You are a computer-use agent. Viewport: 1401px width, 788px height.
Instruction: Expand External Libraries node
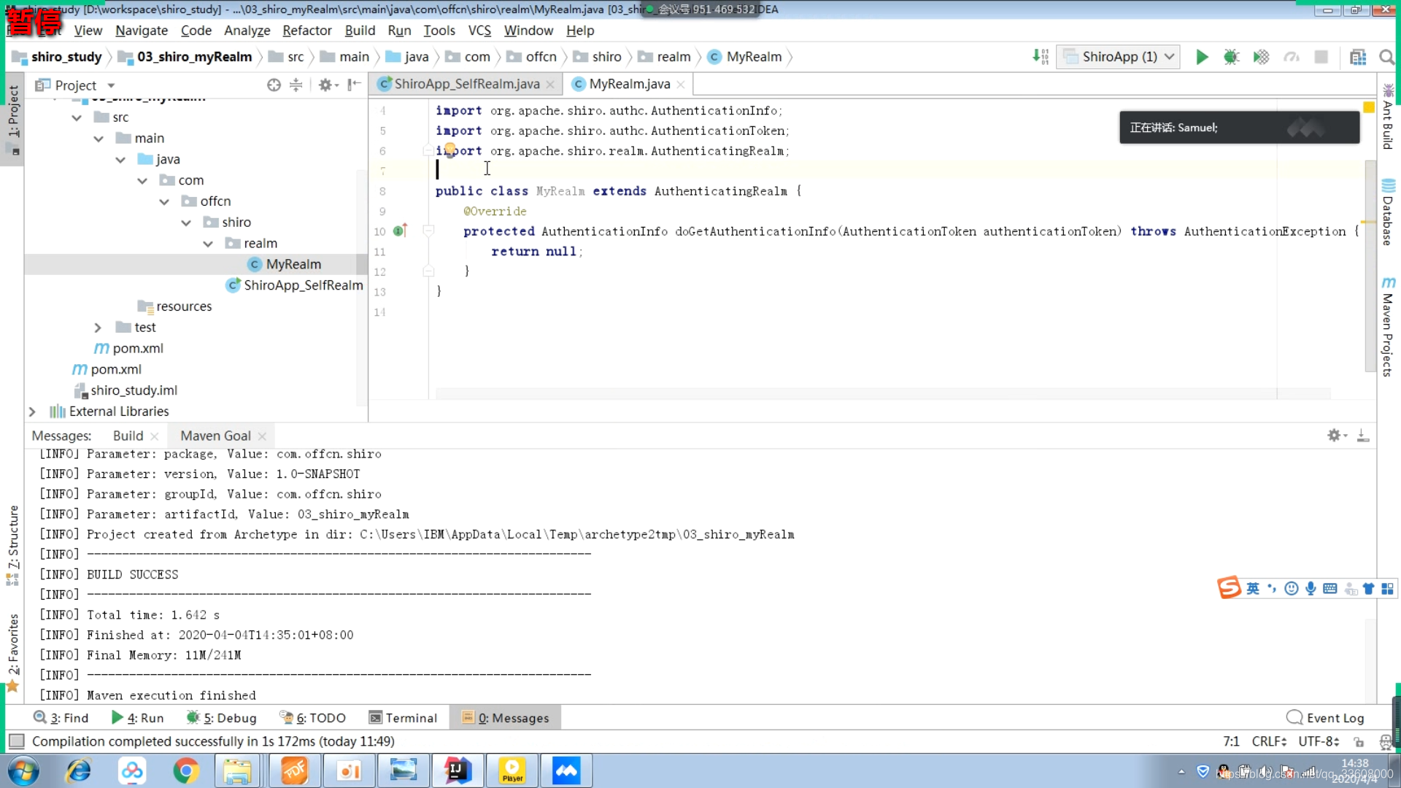32,412
